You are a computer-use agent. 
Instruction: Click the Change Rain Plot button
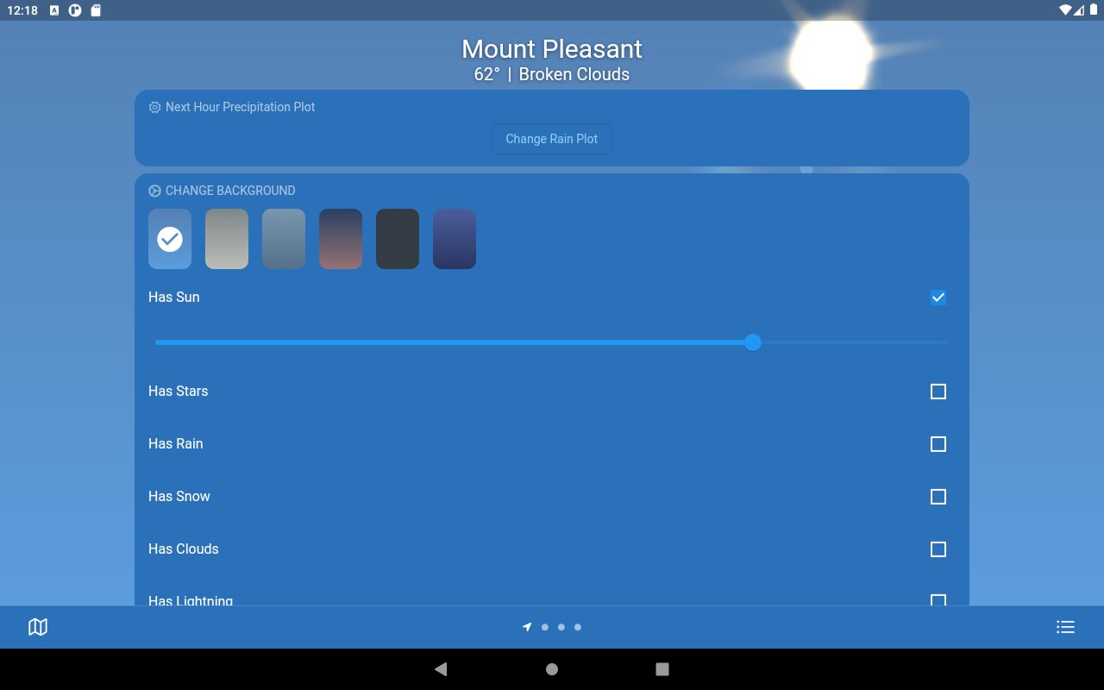pyautogui.click(x=552, y=139)
